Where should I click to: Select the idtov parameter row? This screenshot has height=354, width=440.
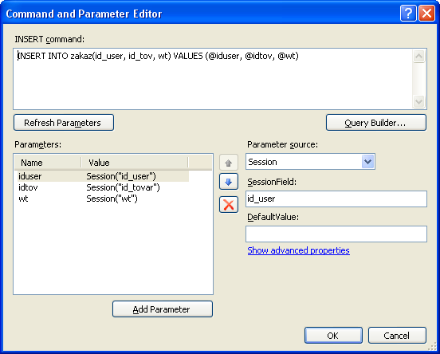[x=104, y=187]
